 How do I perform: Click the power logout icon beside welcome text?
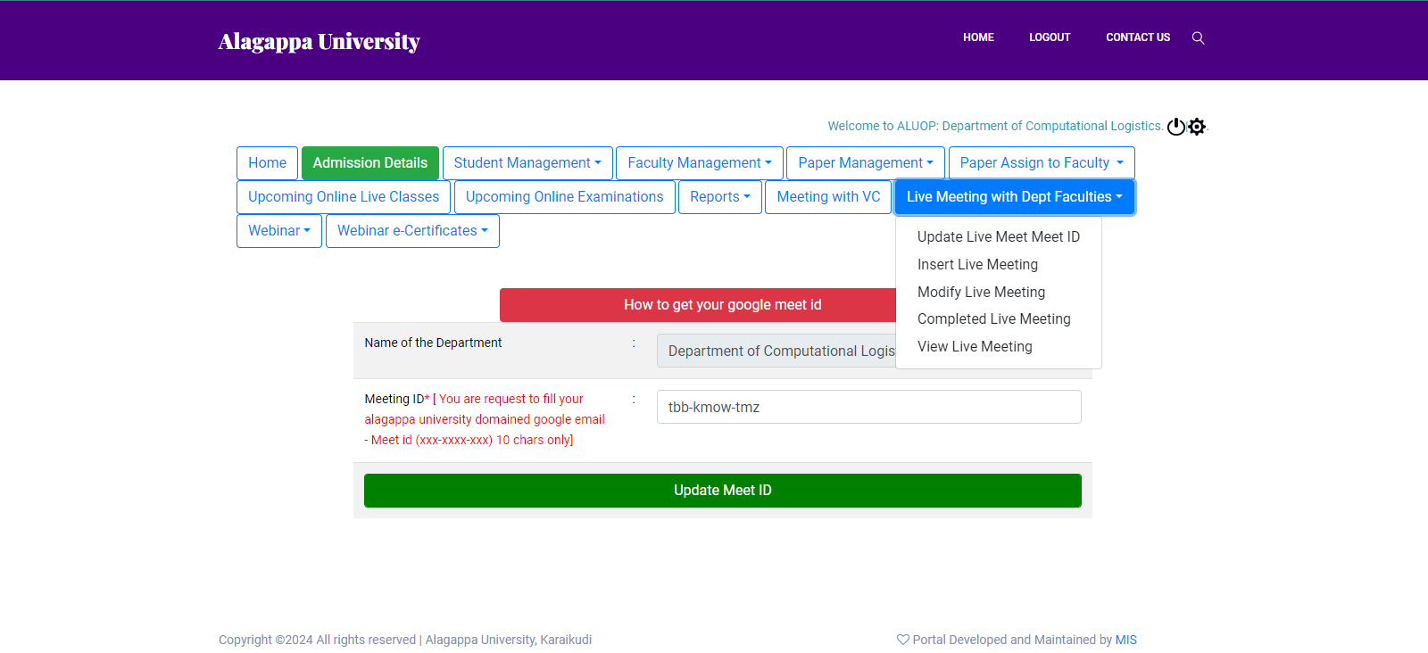coord(1176,127)
